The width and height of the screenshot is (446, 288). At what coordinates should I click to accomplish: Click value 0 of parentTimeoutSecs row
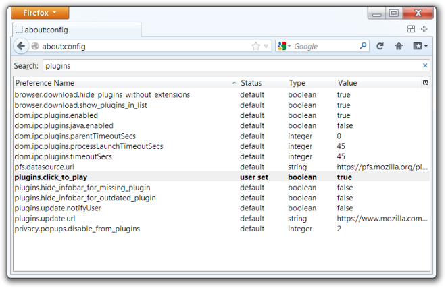pos(339,136)
